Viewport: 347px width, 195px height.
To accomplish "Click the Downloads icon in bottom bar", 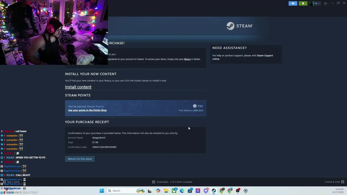I will point(153,182).
